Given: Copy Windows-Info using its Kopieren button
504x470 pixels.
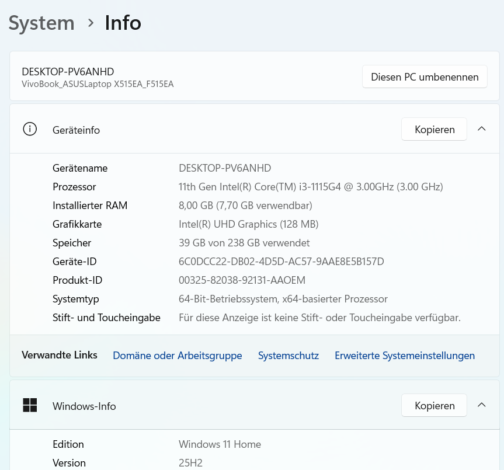Looking at the screenshot, I should (x=435, y=405).
